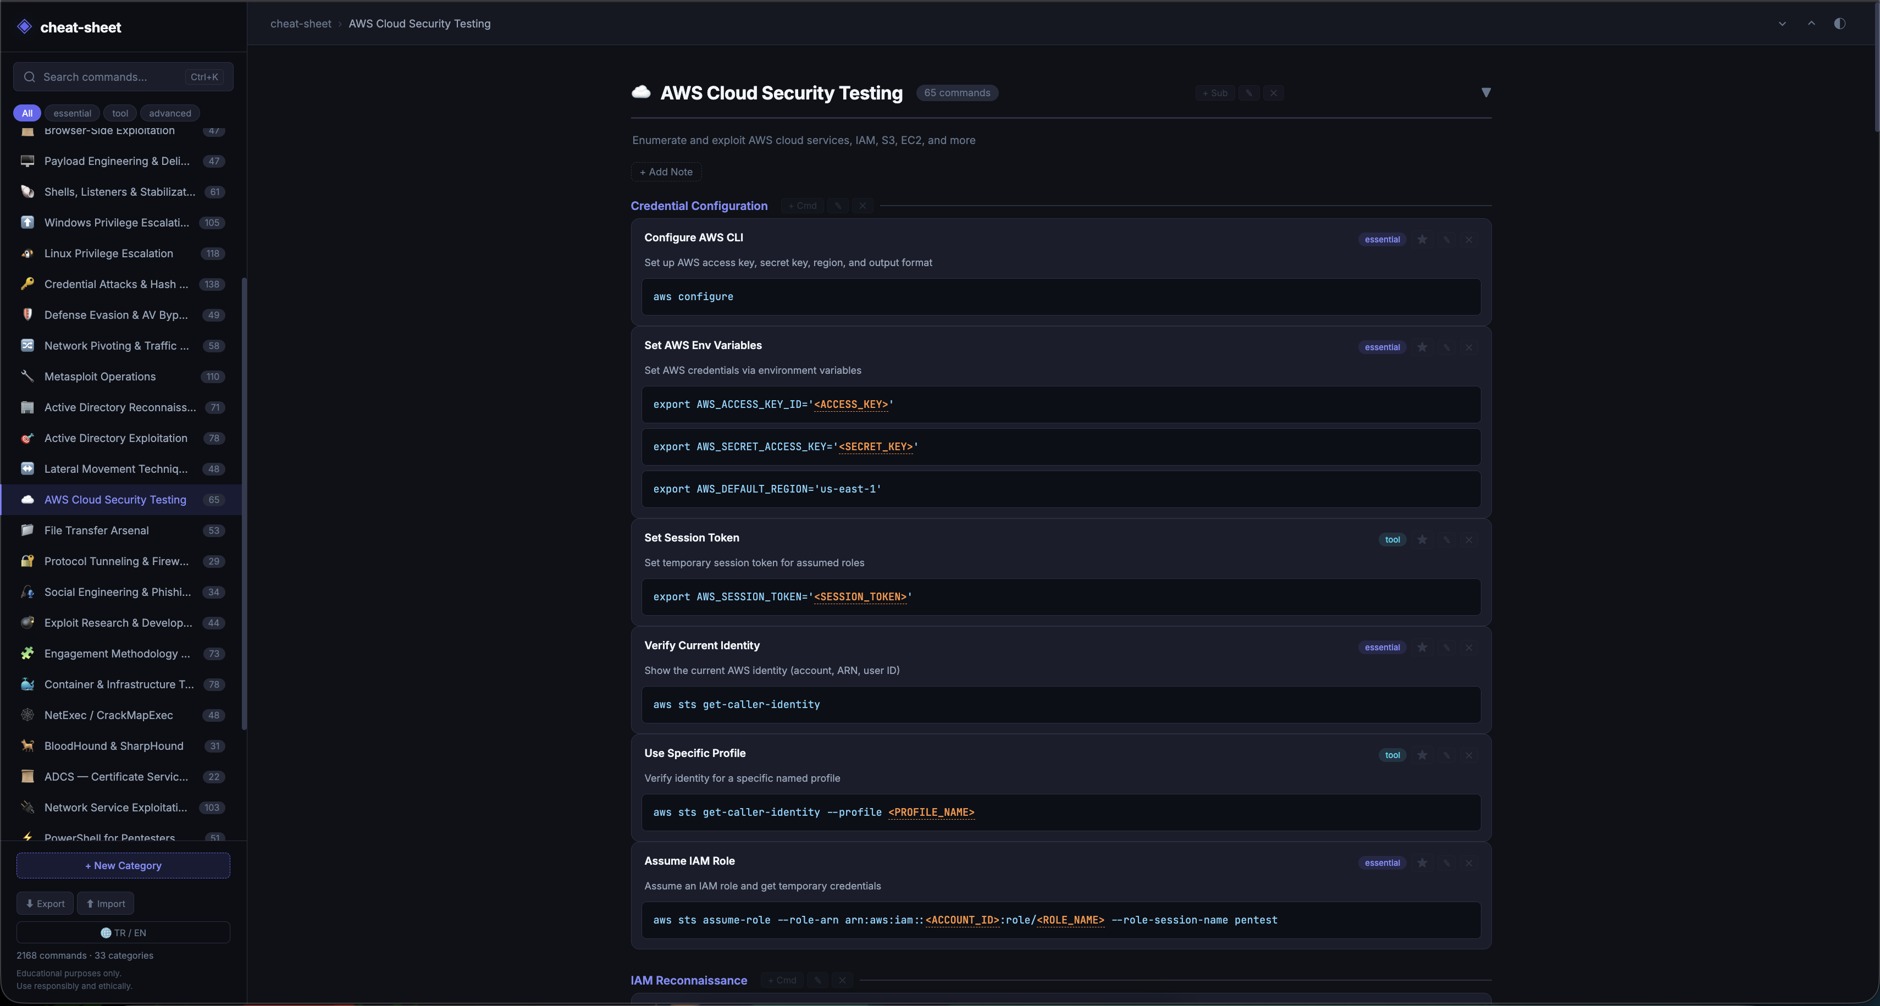Viewport: 1880px width, 1006px height.
Task: Open the Active Directory Exploitation category
Action: point(121,438)
